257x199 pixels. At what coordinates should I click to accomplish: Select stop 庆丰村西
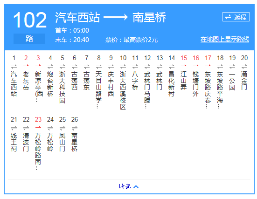coord(111,84)
